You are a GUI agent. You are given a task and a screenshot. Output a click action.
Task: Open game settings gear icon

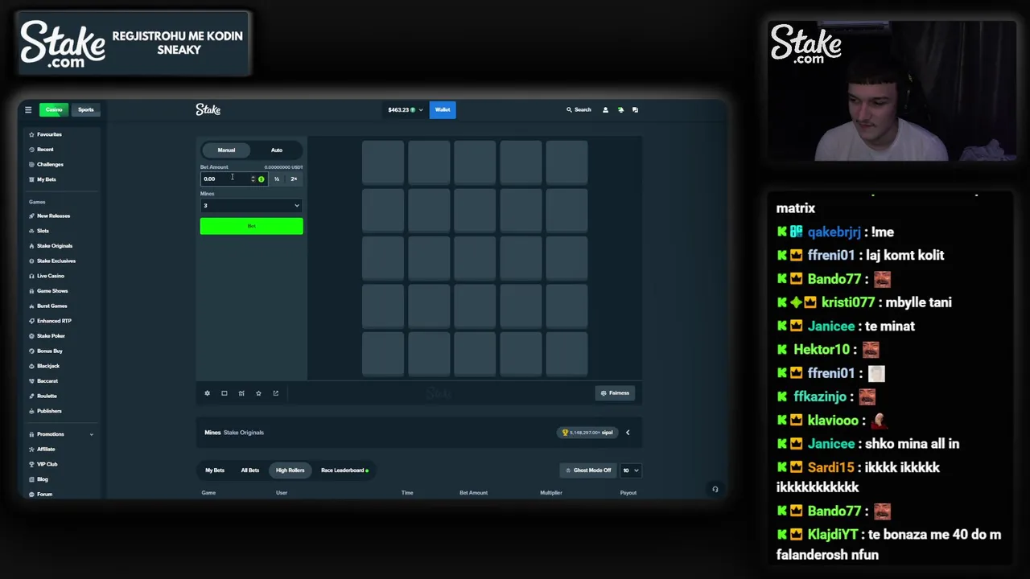coord(207,393)
